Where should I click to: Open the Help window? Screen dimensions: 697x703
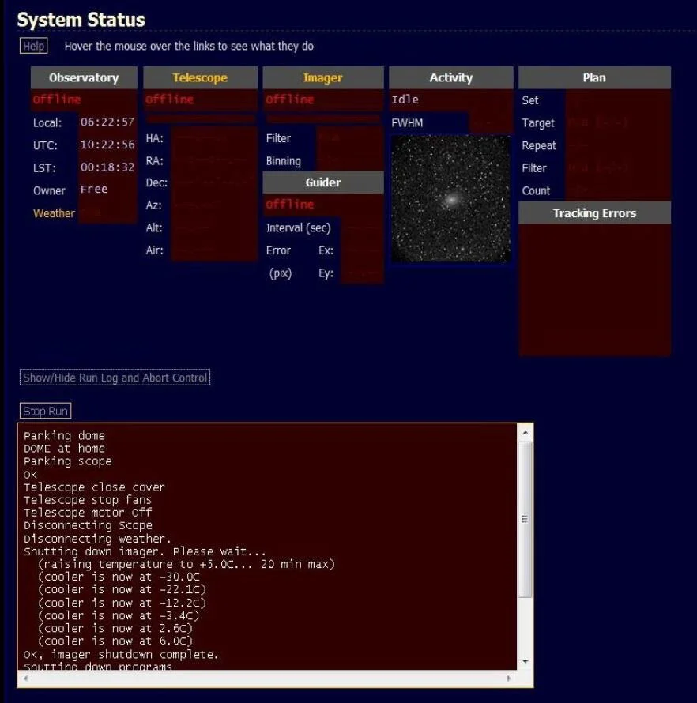33,45
